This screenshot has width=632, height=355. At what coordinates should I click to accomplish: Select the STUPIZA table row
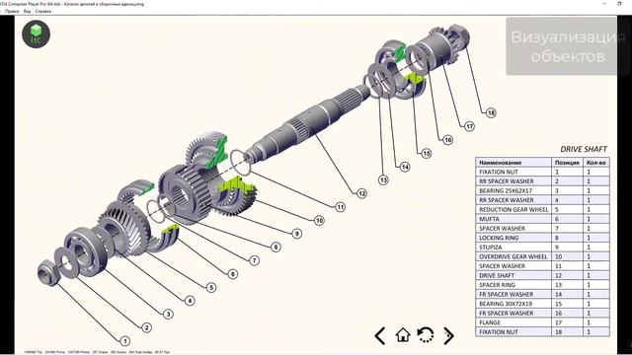pyautogui.click(x=542, y=248)
